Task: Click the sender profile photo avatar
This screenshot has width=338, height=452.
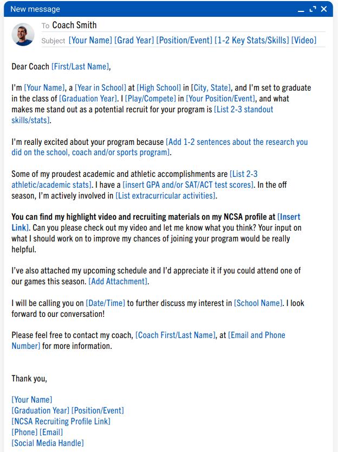Action: click(x=23, y=34)
